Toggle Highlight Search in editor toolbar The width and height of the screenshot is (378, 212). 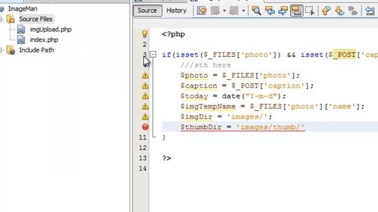tap(296, 11)
